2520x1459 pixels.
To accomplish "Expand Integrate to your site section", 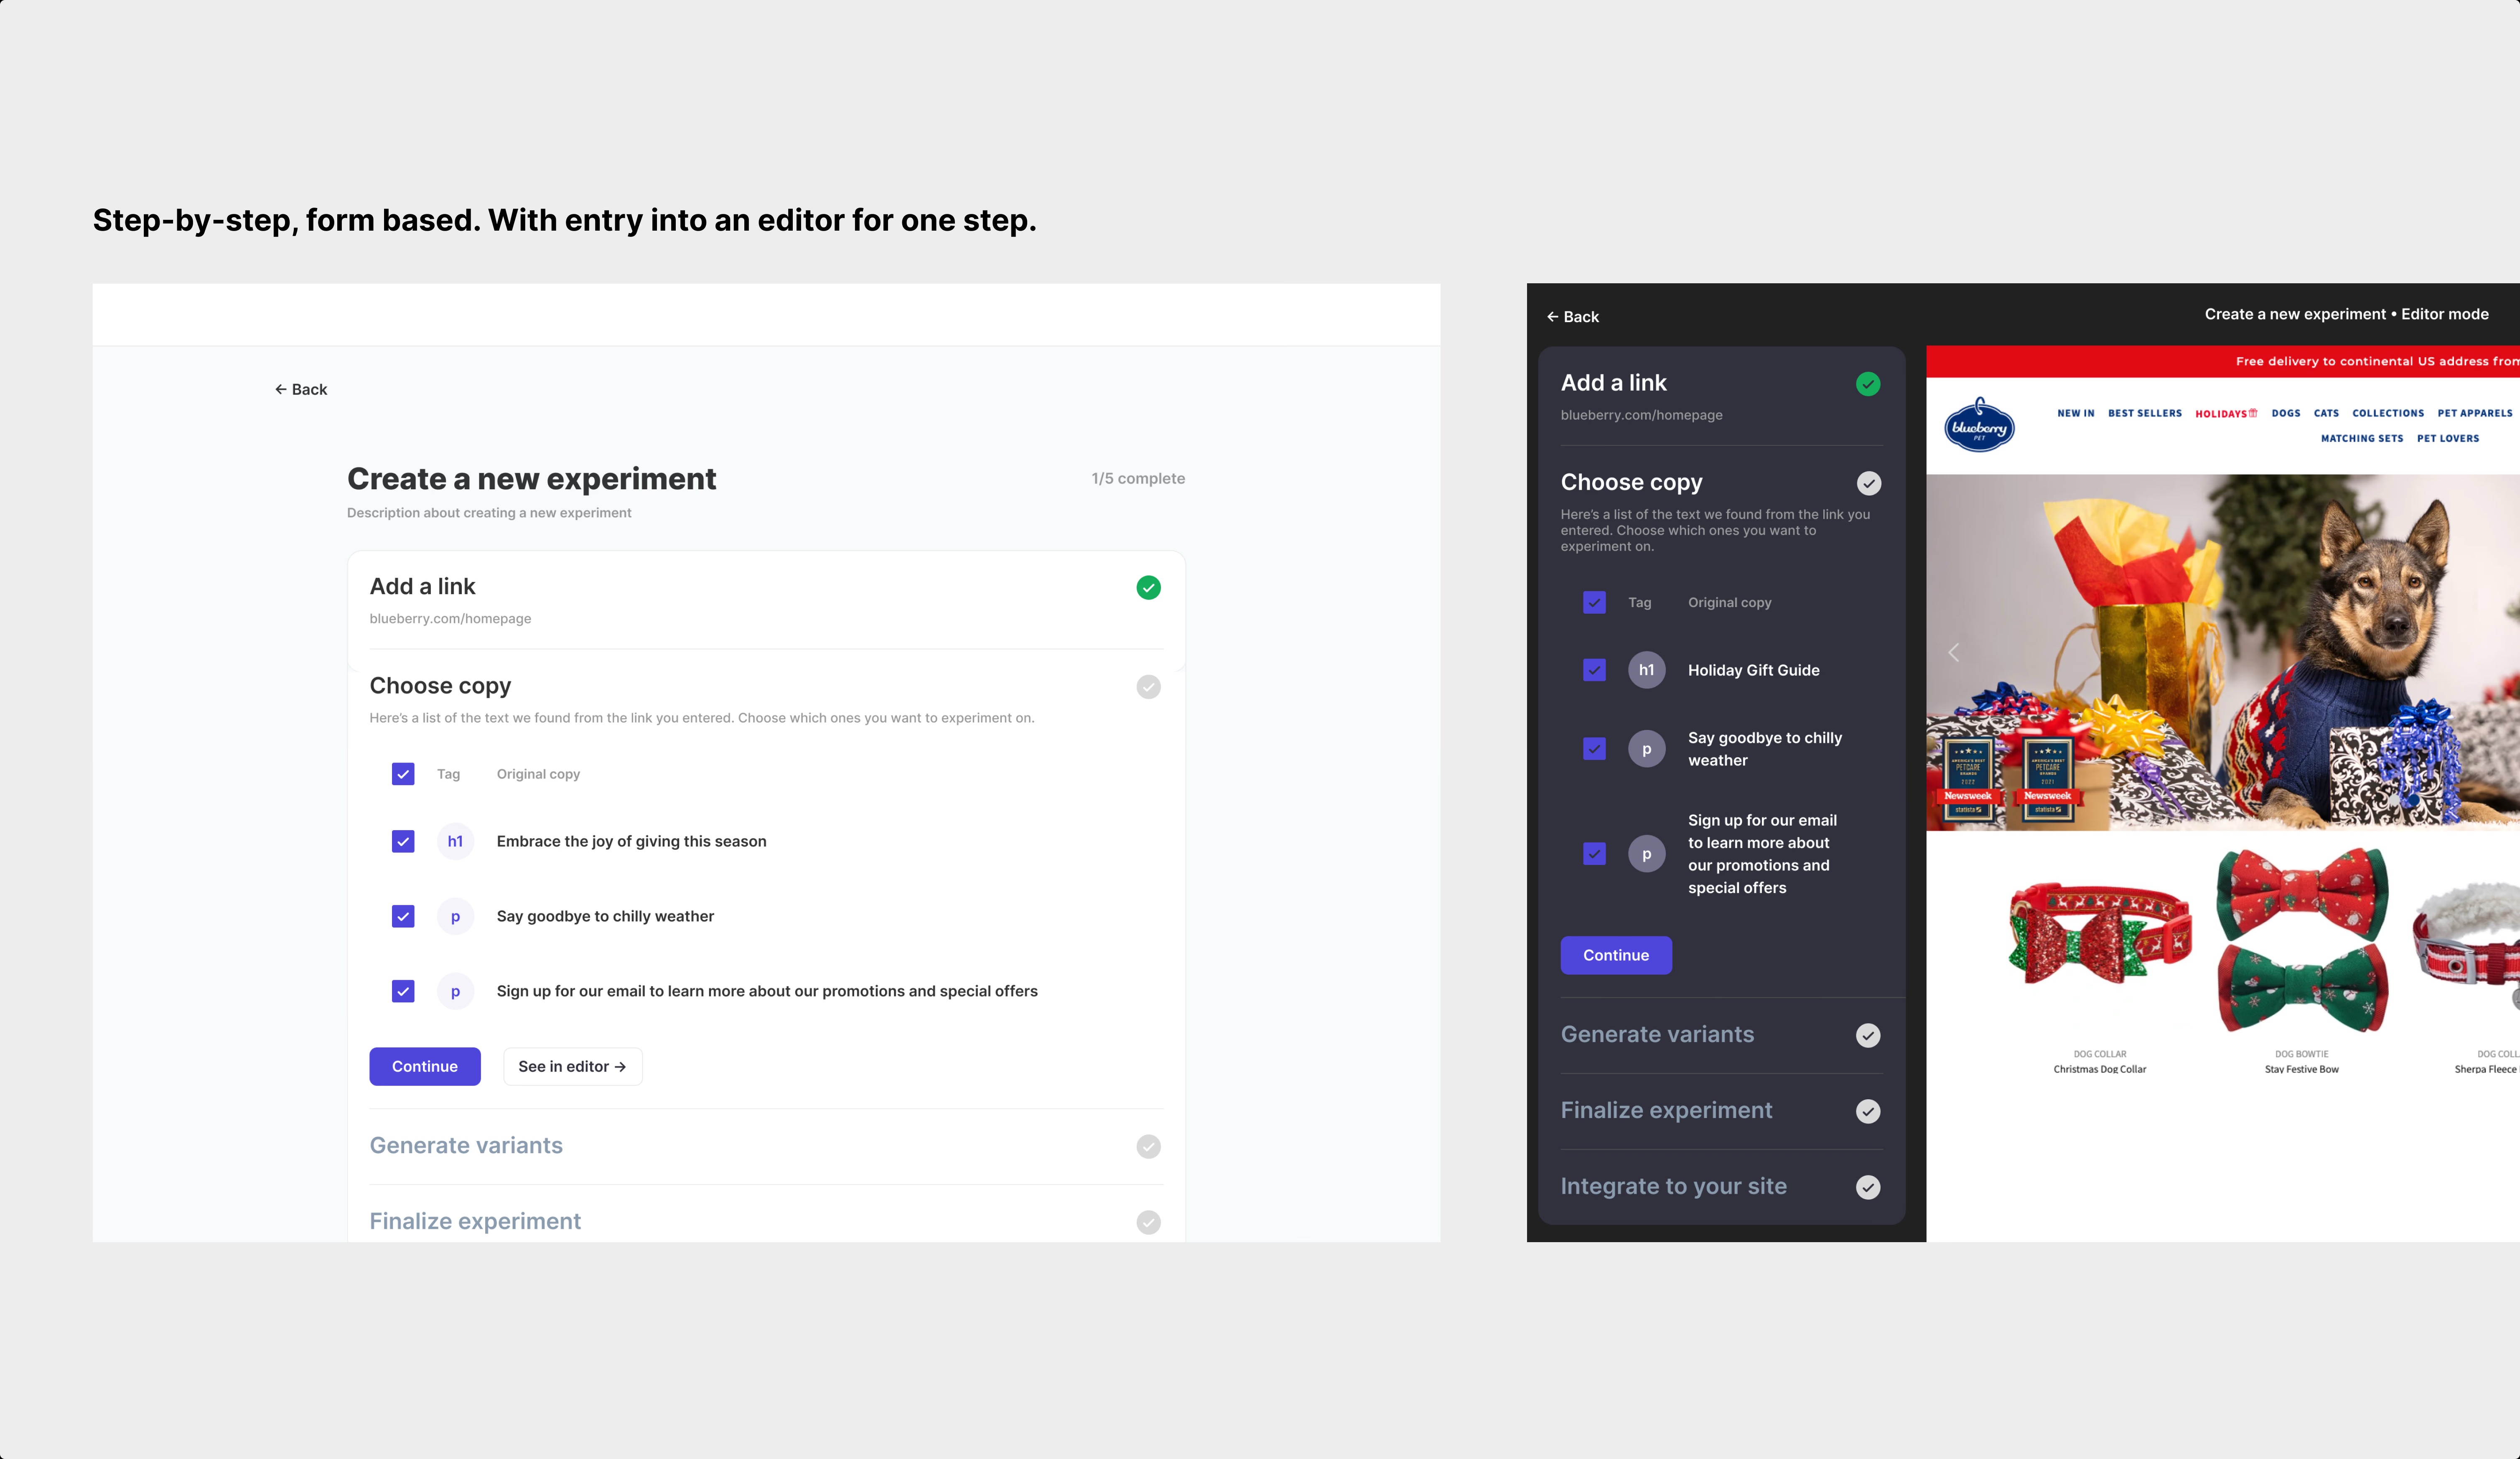I will (x=1673, y=1187).
